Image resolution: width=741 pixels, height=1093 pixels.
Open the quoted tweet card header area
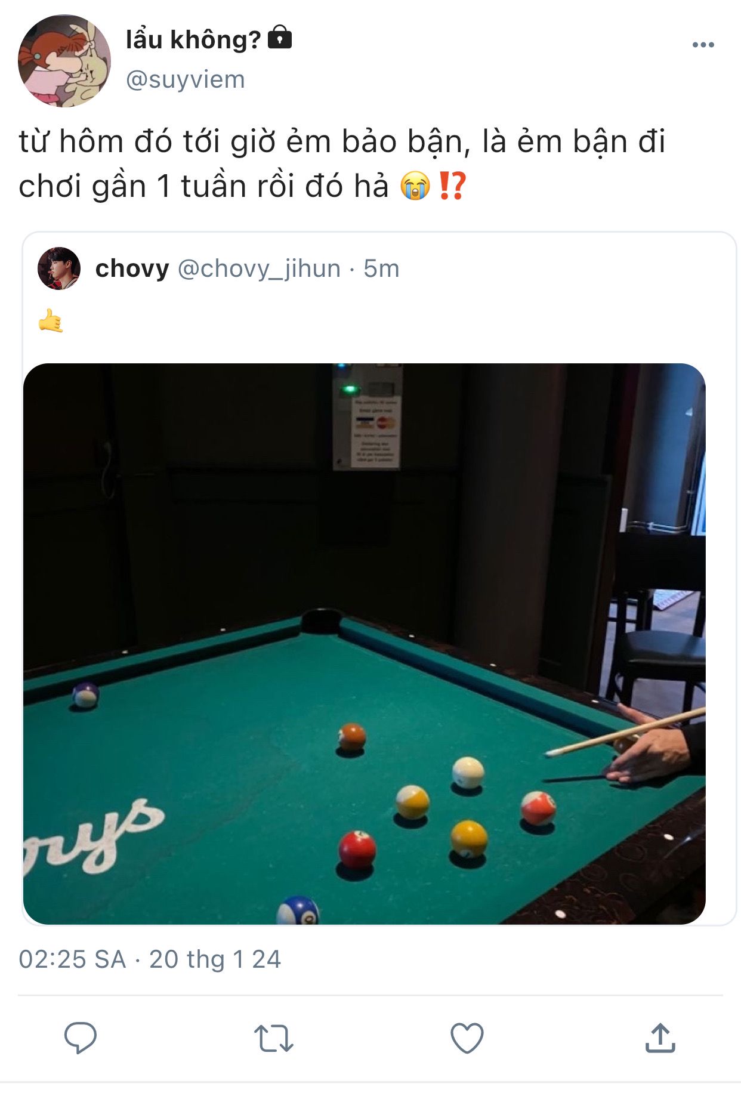pos(379,268)
